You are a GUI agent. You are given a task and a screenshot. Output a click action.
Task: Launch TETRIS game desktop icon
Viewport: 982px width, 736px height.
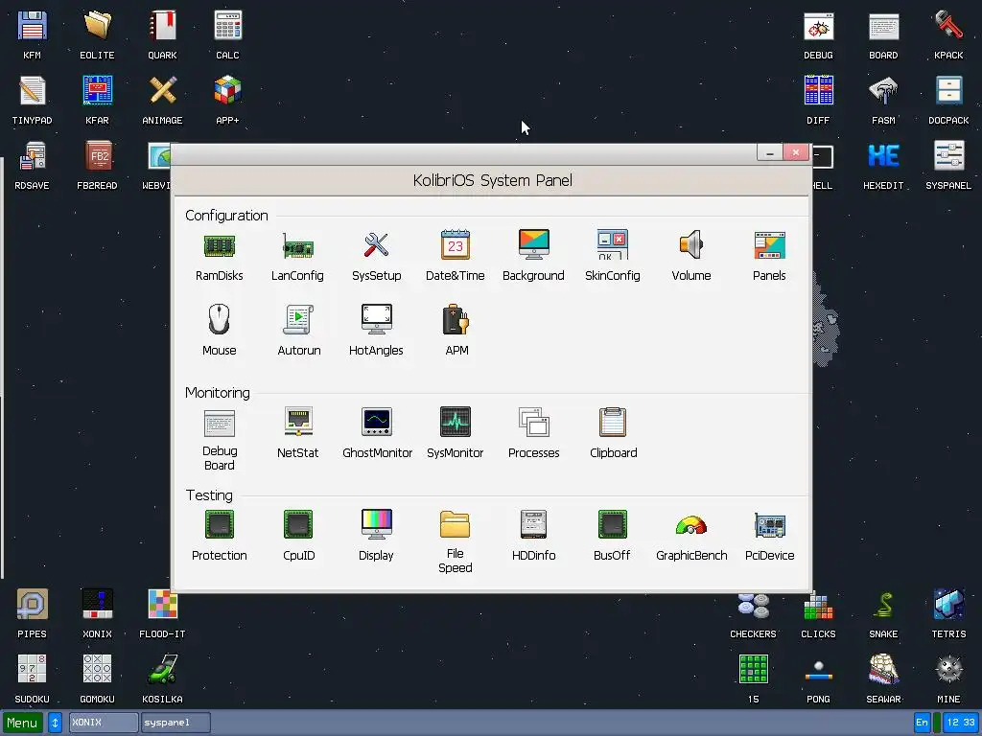948,605
